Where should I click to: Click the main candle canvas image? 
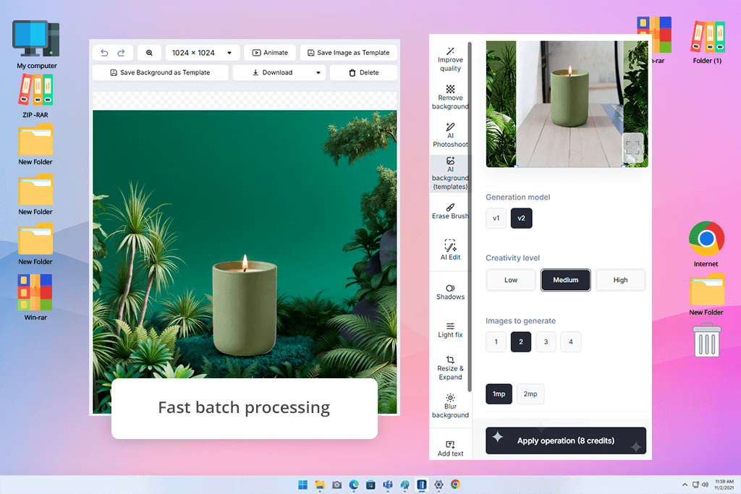tap(245, 262)
